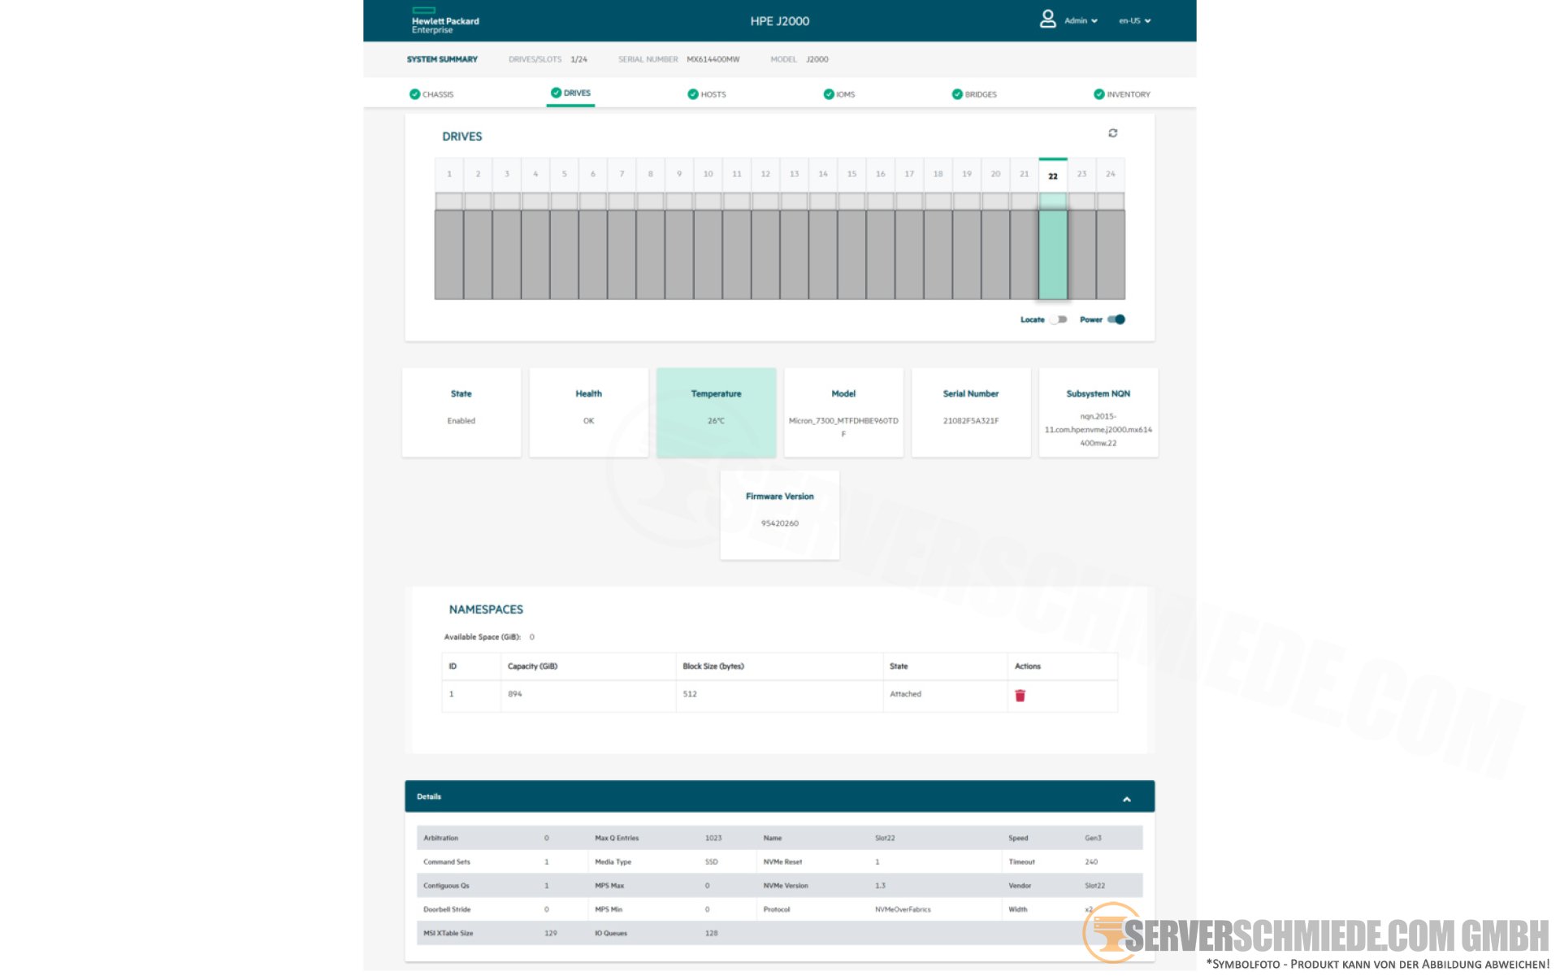Click the Temperature info card
1560x976 pixels.
(x=716, y=412)
